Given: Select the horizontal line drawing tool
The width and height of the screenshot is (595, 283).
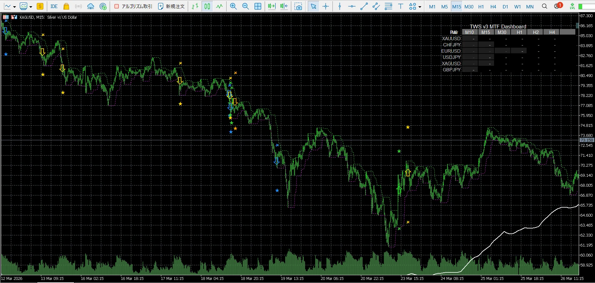Looking at the screenshot, I should [x=352, y=6].
